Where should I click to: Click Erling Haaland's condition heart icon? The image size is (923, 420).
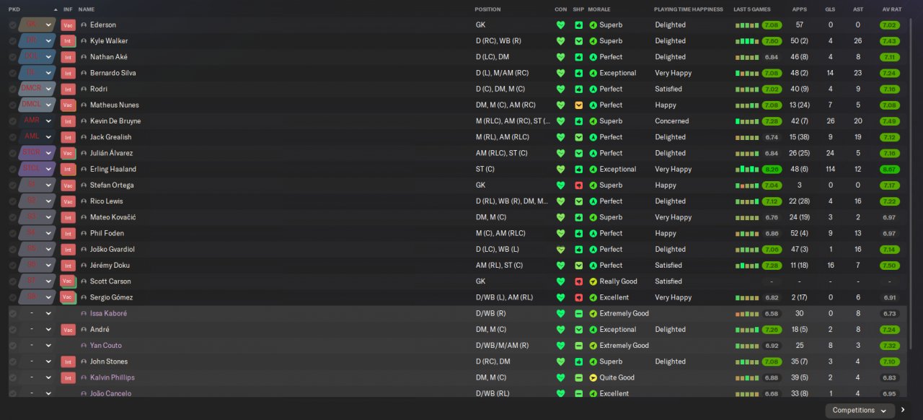560,169
